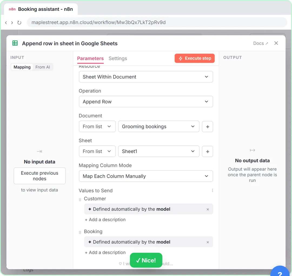Image resolution: width=292 pixels, height=276 pixels.
Task: Open the Values to Send options menu
Action: 212,190
